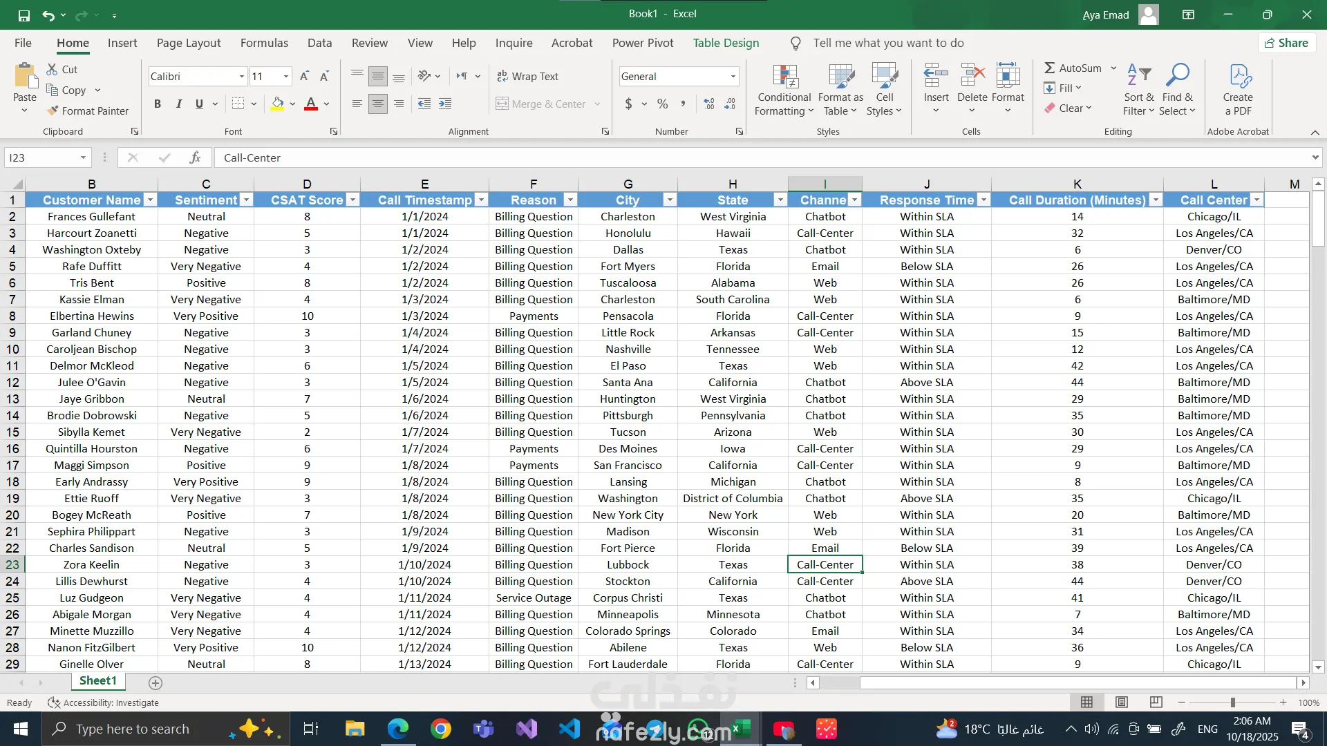1327x746 pixels.
Task: Toggle Bold formatting
Action: (158, 104)
